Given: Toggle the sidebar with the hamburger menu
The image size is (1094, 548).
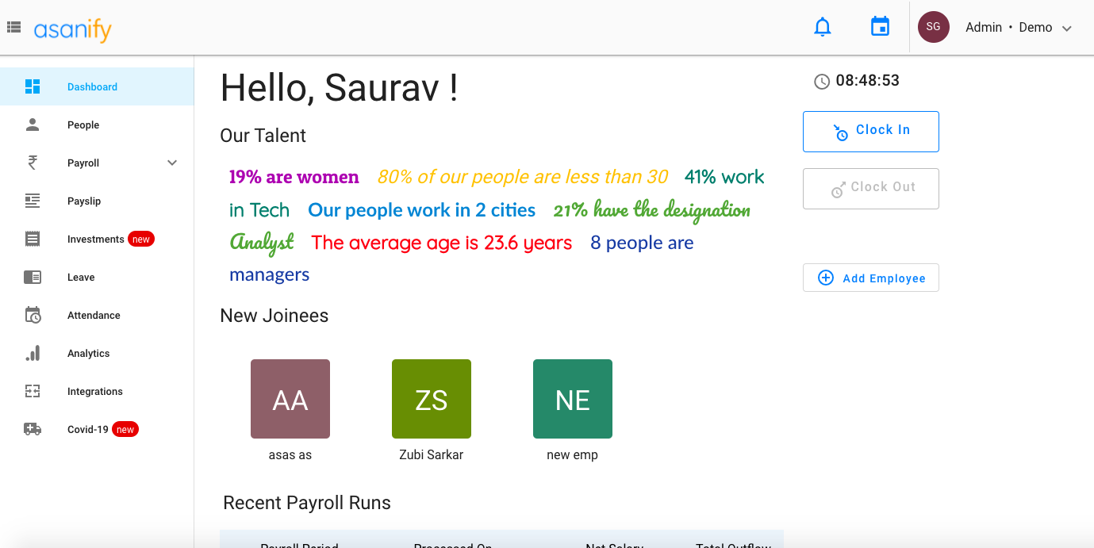Looking at the screenshot, I should tap(13, 25).
